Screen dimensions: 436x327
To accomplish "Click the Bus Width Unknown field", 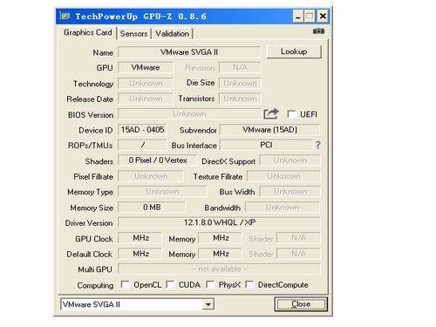I will 290,192.
